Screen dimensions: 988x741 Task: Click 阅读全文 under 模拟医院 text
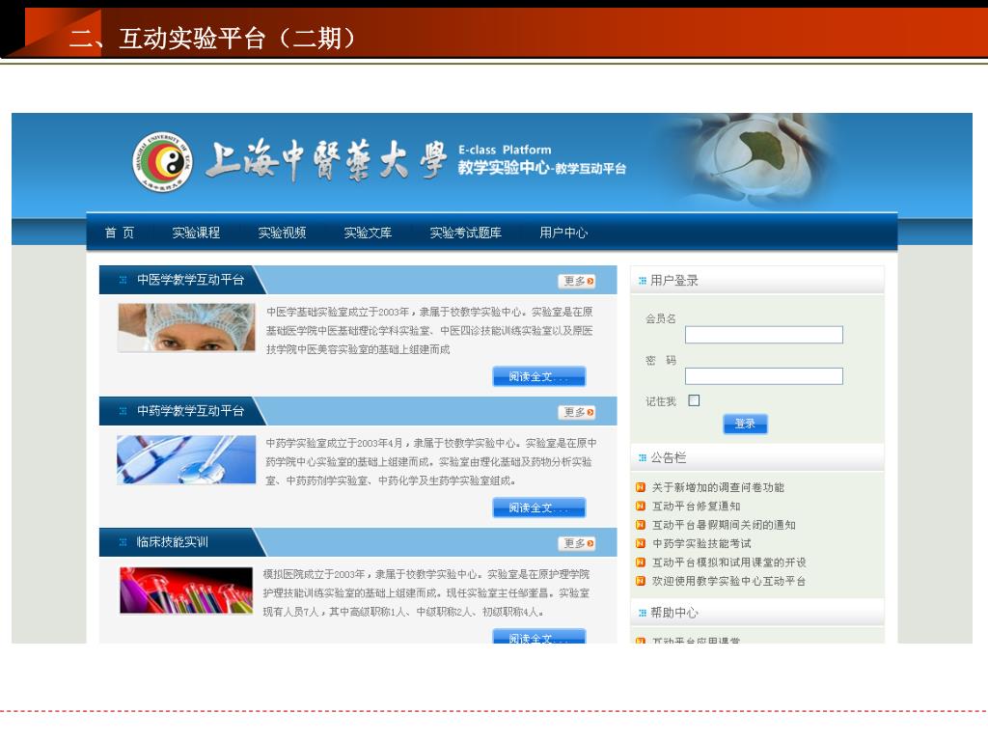point(538,636)
